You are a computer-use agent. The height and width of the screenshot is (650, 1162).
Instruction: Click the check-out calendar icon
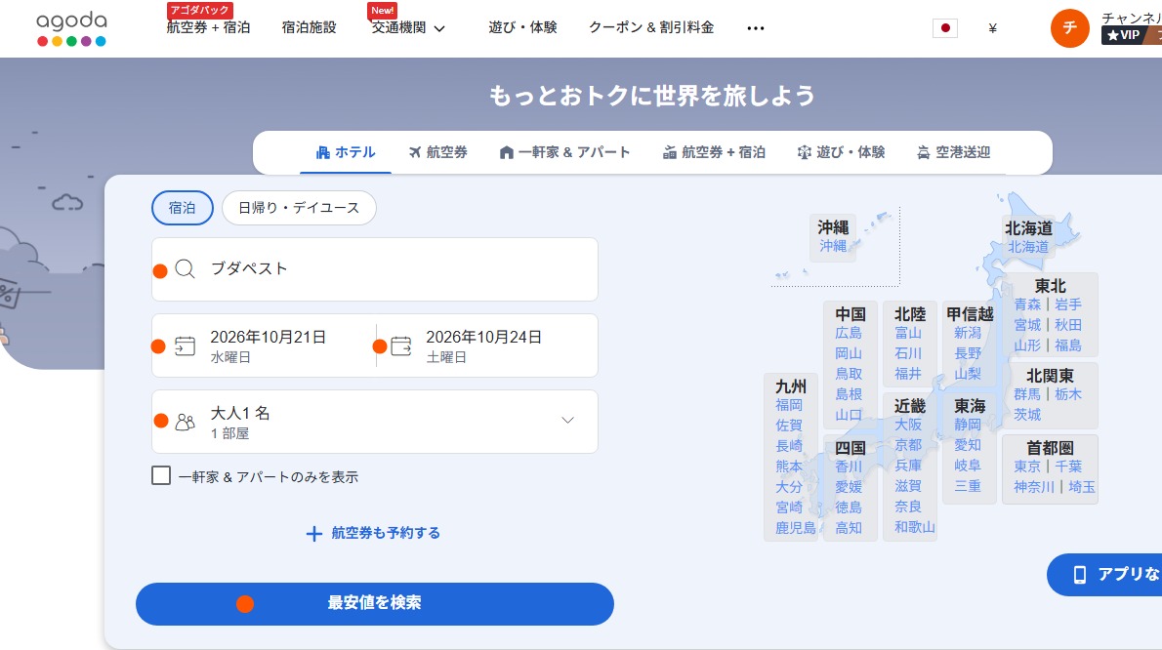coord(401,345)
